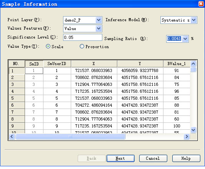Screen dimensions: 205x169
Task: Click SmUserID cell 5
Action: tap(57, 98)
